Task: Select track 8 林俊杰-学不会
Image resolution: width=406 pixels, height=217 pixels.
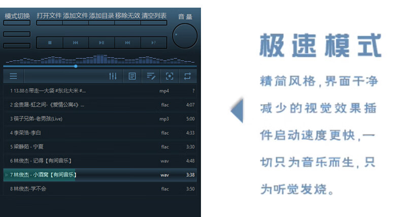Action: tap(100, 189)
